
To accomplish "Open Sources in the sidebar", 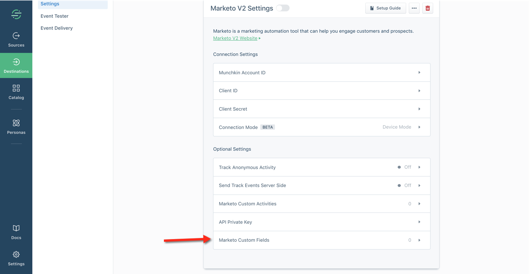I will [16, 40].
